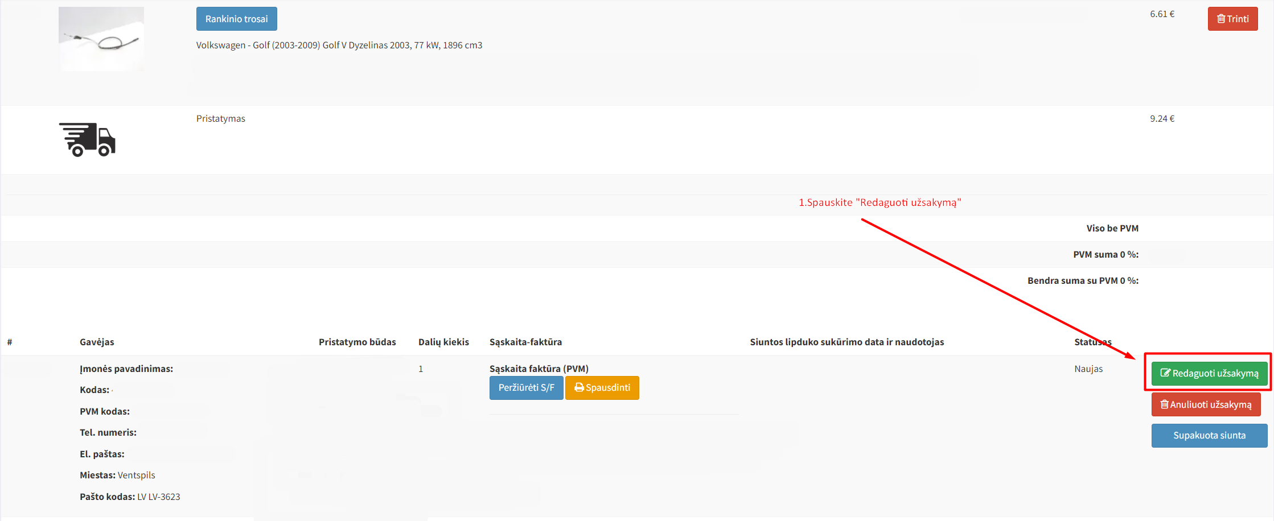Select the city value Ventspils
Screen dimensions: 1274x521
click(x=137, y=475)
